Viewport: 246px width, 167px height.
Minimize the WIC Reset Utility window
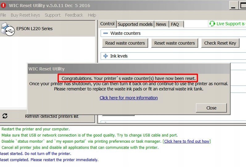[x=233, y=6]
